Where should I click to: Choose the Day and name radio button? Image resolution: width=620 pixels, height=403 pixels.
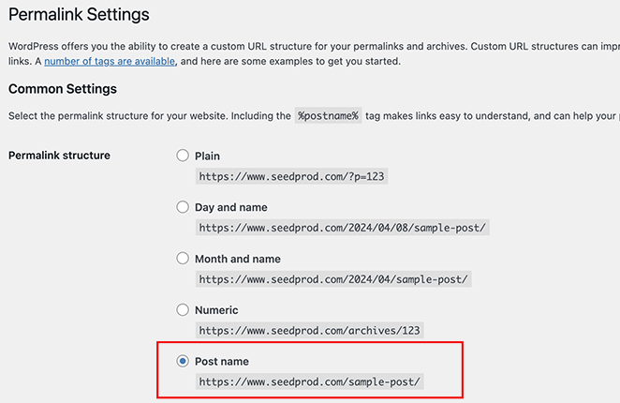(183, 207)
